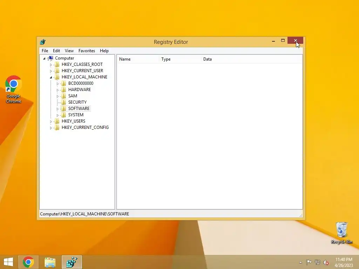The image size is (359, 269).
Task: Click the HKEY_LOCAL_MACHINE folder icon
Action: pos(57,77)
